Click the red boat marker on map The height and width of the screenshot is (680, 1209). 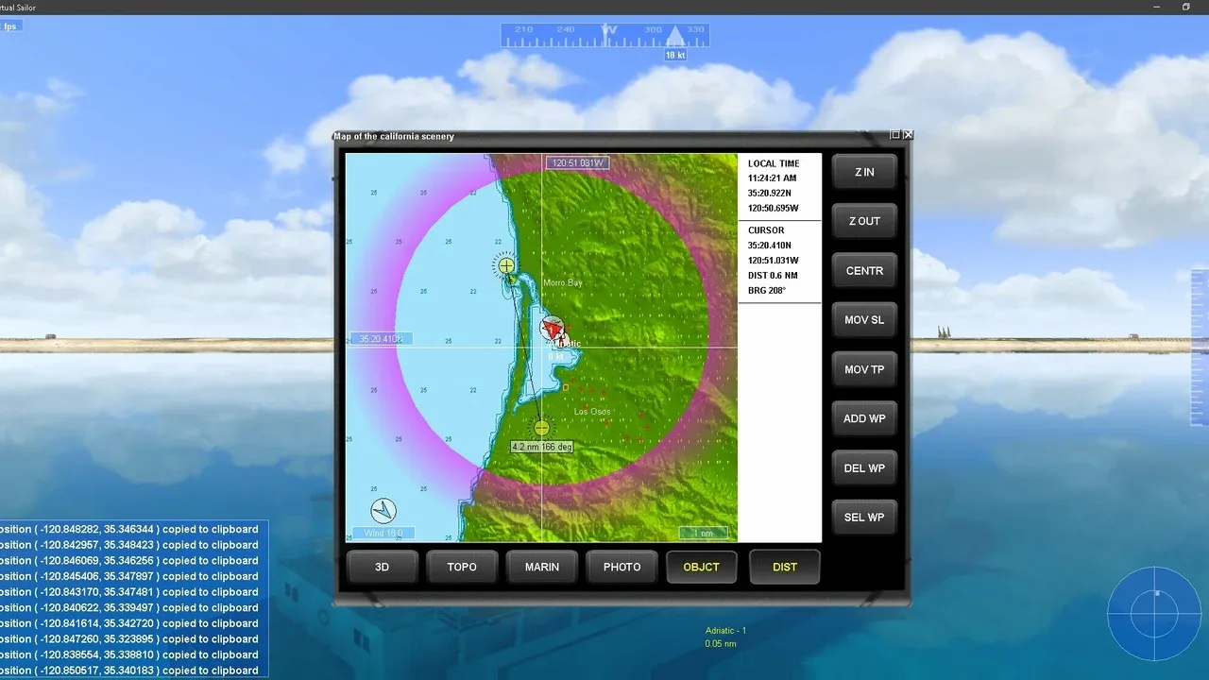[x=552, y=328]
